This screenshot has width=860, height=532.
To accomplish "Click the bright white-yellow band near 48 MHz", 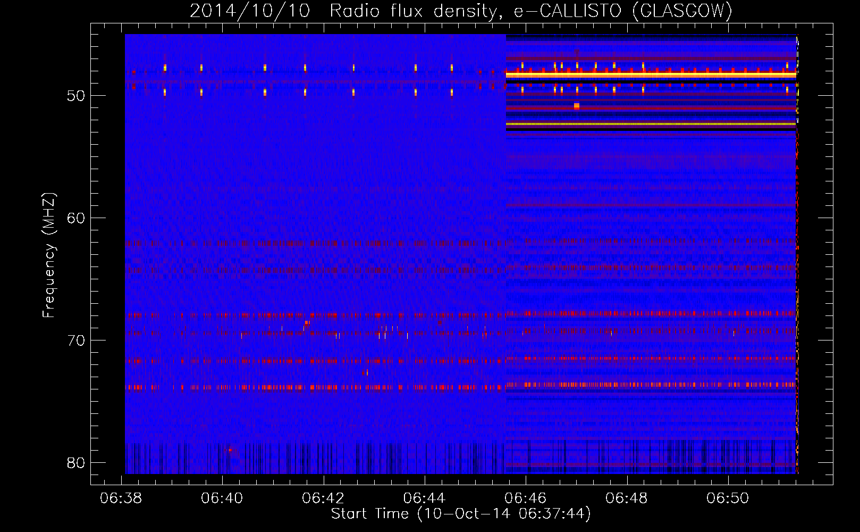I will tap(651, 75).
